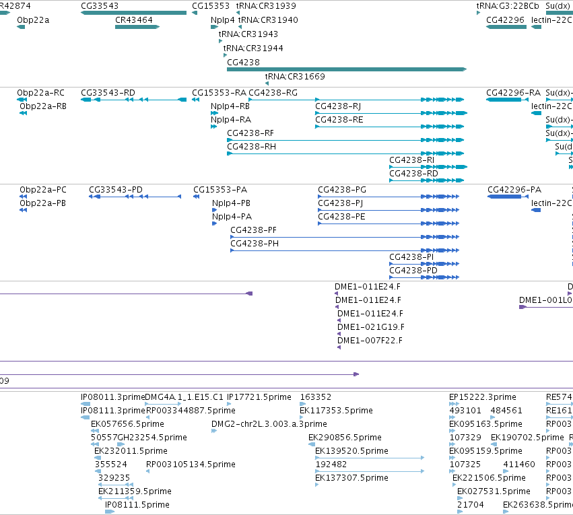Select tRNA:CR31943 feature label
The image size is (573, 515).
248,34
